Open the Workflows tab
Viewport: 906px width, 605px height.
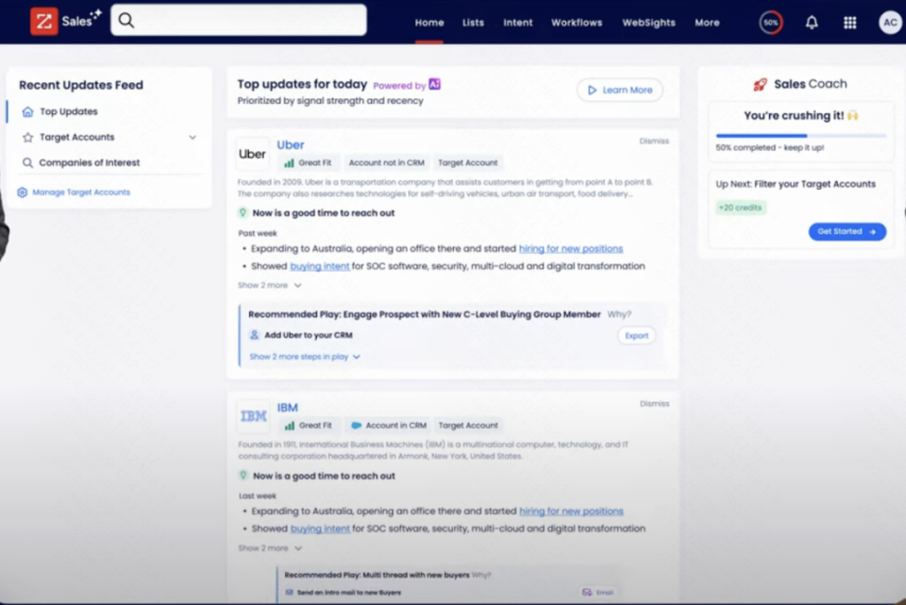577,23
